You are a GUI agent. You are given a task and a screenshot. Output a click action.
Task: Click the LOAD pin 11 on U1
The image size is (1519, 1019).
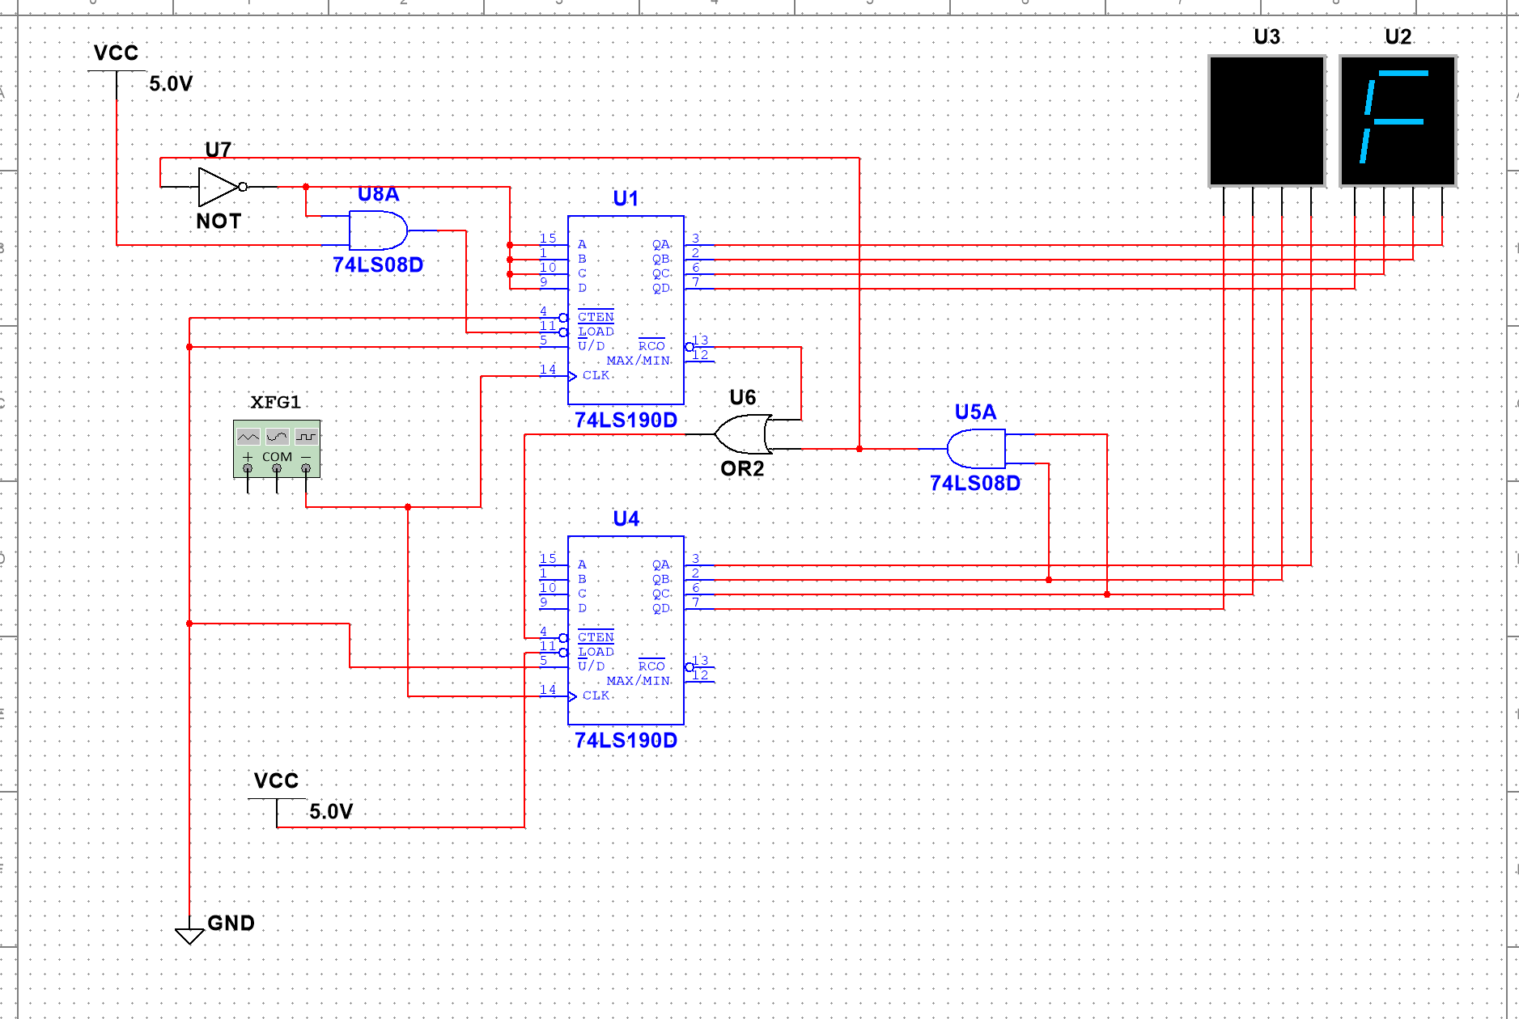(x=553, y=332)
